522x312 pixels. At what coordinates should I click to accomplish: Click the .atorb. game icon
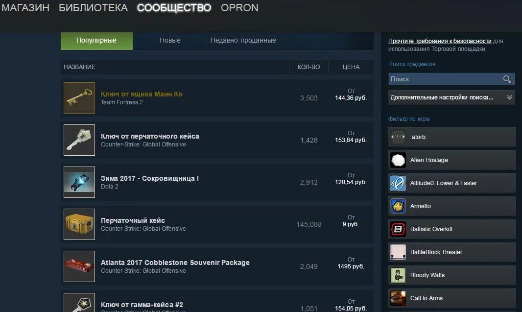click(x=398, y=137)
